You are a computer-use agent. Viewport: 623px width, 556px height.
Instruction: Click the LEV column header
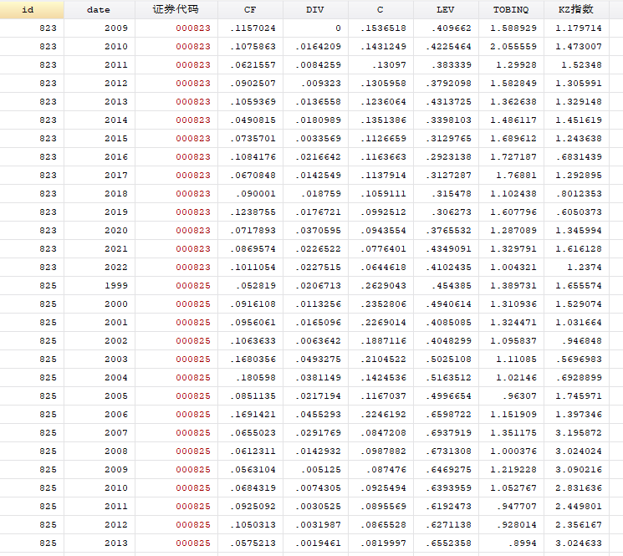pyautogui.click(x=446, y=9)
